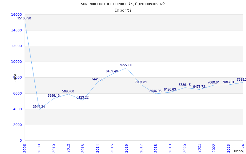Click the 7441.05 data label
This screenshot has height=154, width=246.
[97, 79]
